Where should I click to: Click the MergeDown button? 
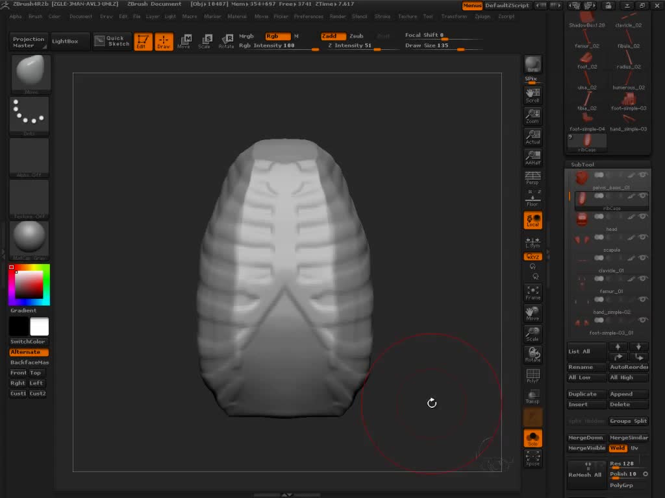(x=586, y=438)
